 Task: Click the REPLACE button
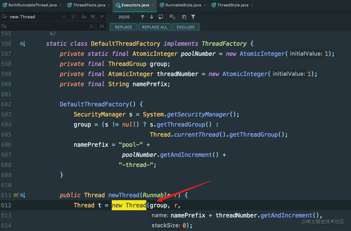[123, 27]
